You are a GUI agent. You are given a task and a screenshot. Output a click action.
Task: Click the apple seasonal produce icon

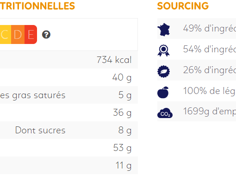(x=163, y=92)
